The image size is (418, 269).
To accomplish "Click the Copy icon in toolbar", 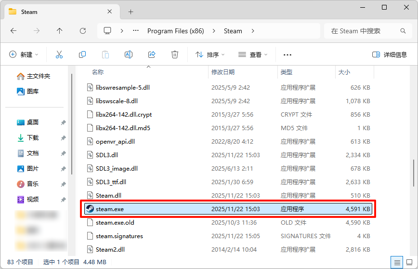I will (82, 54).
